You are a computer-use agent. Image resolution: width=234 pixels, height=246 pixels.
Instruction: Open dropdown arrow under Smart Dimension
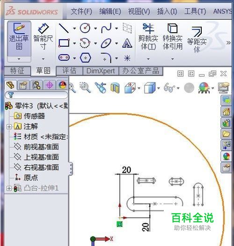click(x=43, y=59)
